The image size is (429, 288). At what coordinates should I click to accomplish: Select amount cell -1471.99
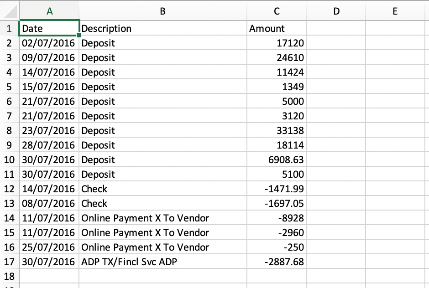tap(277, 189)
